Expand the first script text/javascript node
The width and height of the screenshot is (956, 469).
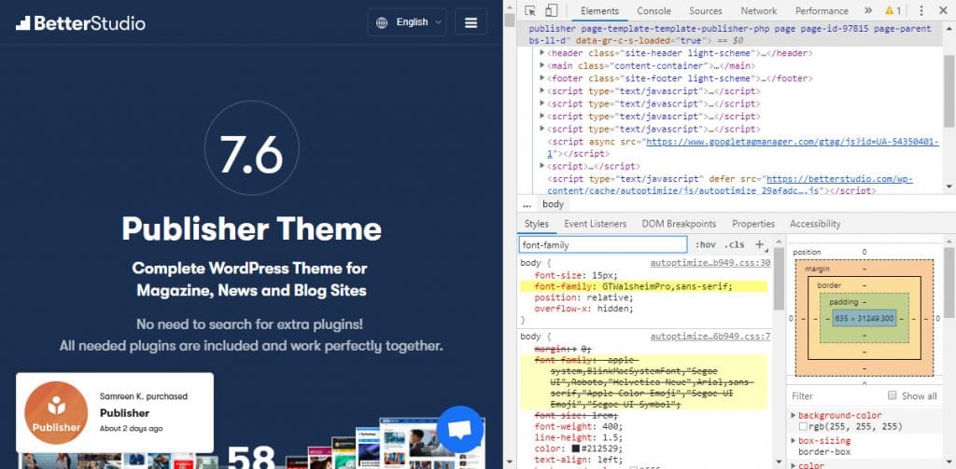click(x=542, y=90)
